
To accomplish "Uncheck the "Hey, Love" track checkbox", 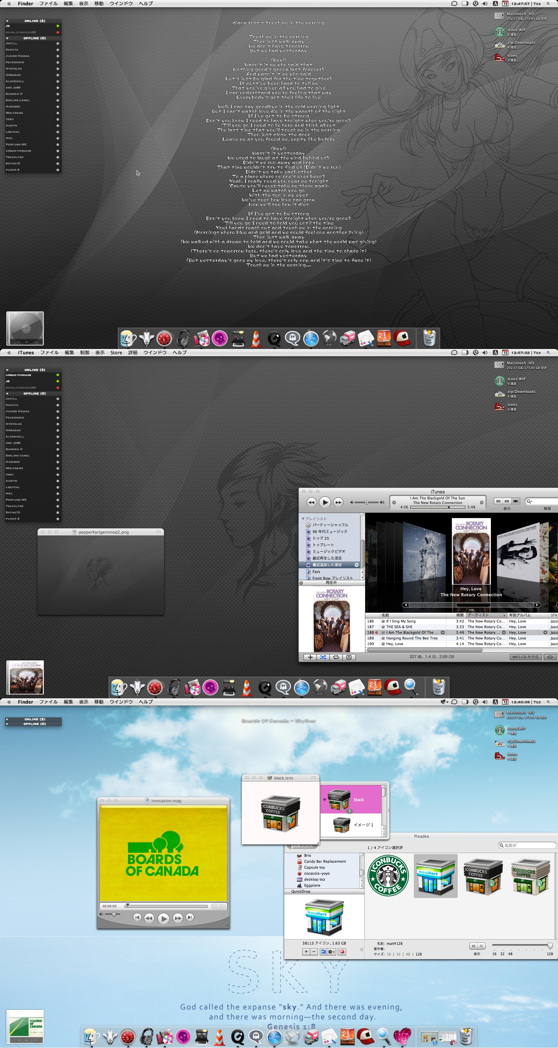I will tap(383, 644).
